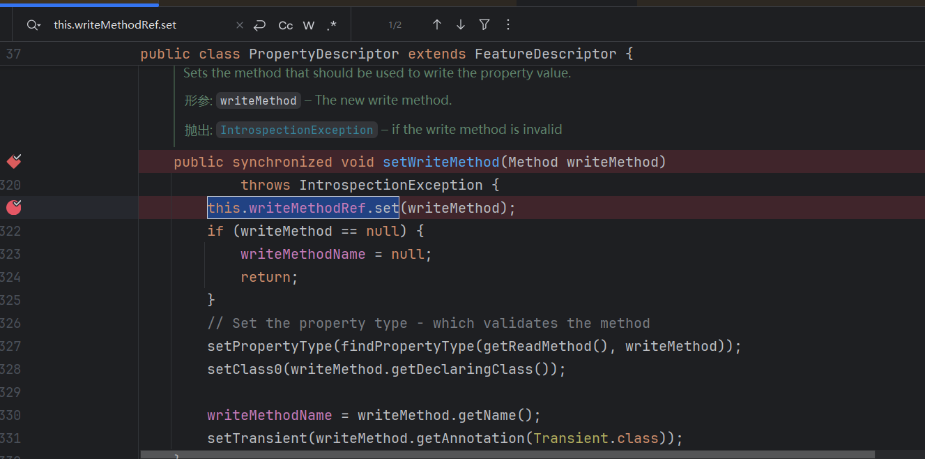Viewport: 925px width, 459px height.
Task: Open the more options menu in search bar
Action: pos(507,25)
